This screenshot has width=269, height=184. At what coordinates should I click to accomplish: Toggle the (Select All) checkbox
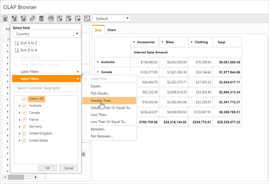[24, 99]
